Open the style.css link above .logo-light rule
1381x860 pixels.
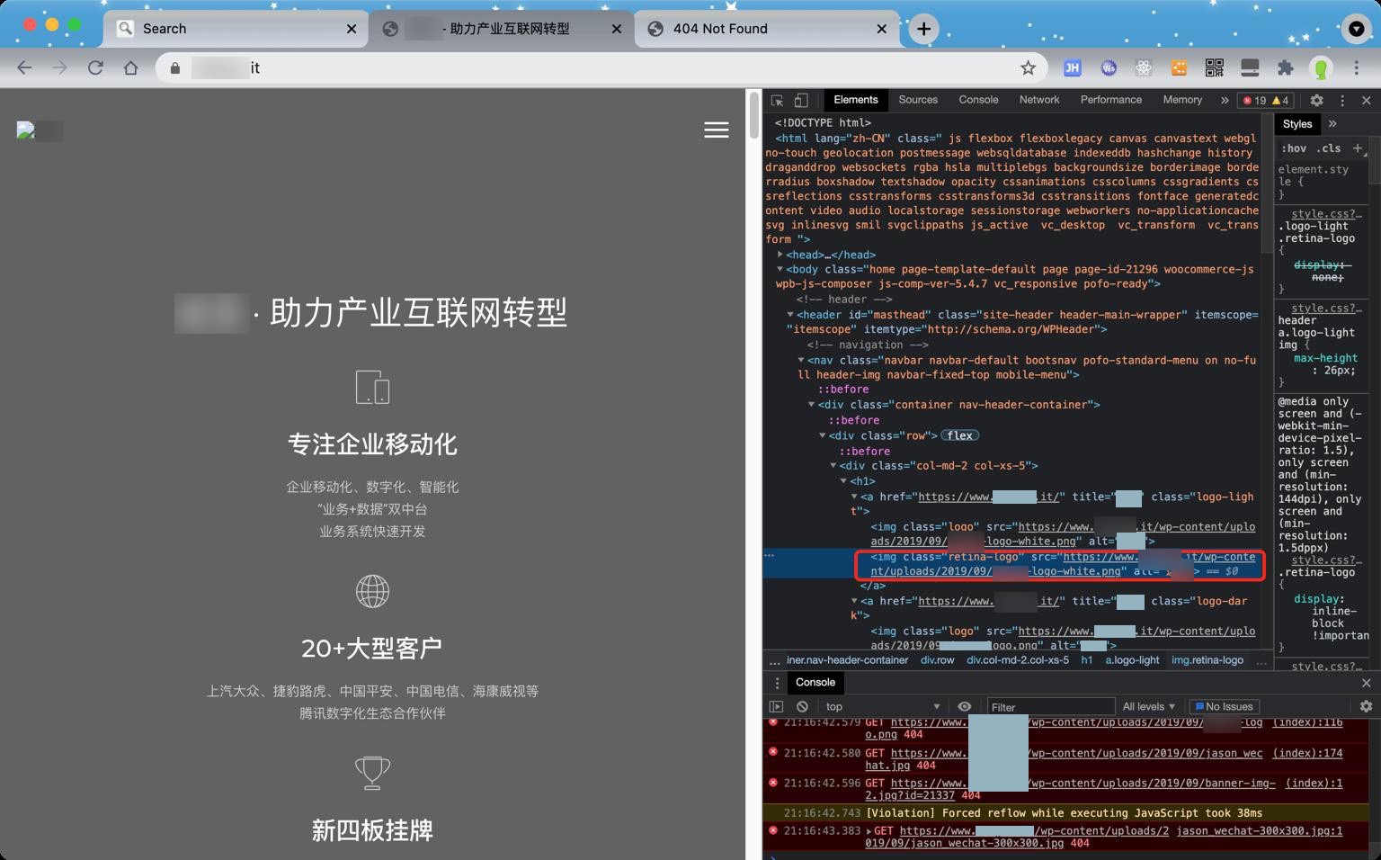tap(1326, 214)
